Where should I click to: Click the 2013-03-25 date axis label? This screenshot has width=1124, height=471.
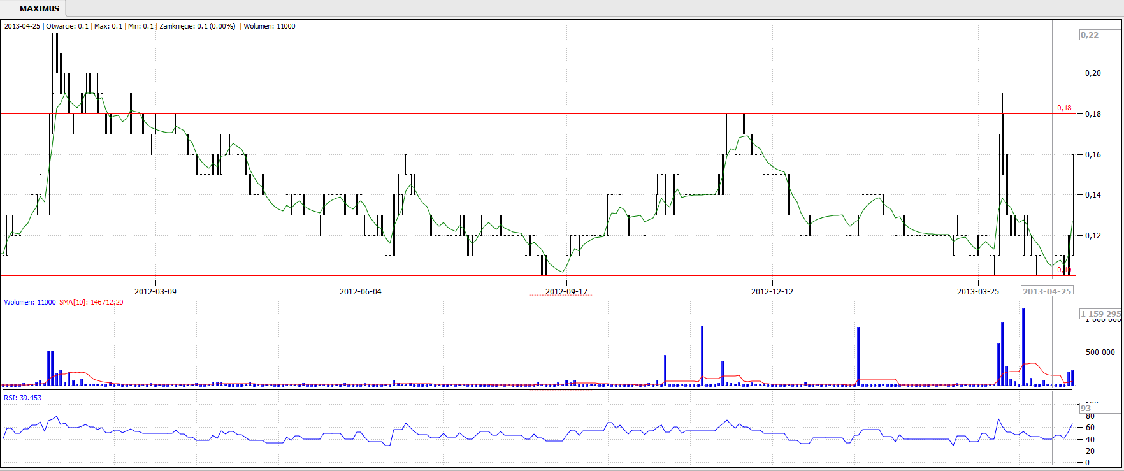pyautogui.click(x=978, y=291)
